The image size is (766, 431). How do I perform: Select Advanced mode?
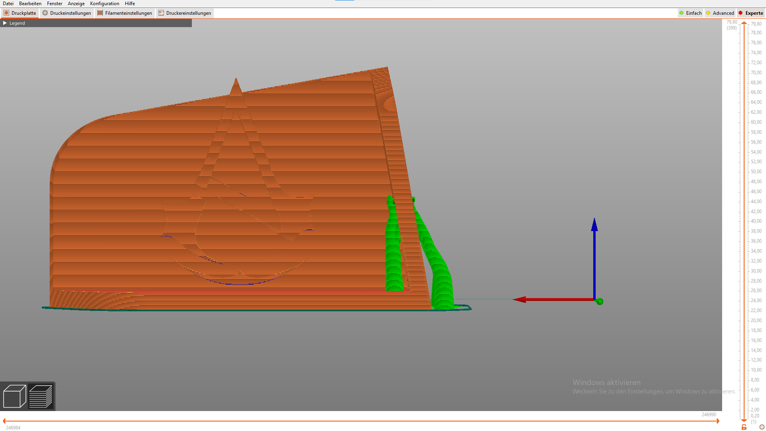(720, 13)
